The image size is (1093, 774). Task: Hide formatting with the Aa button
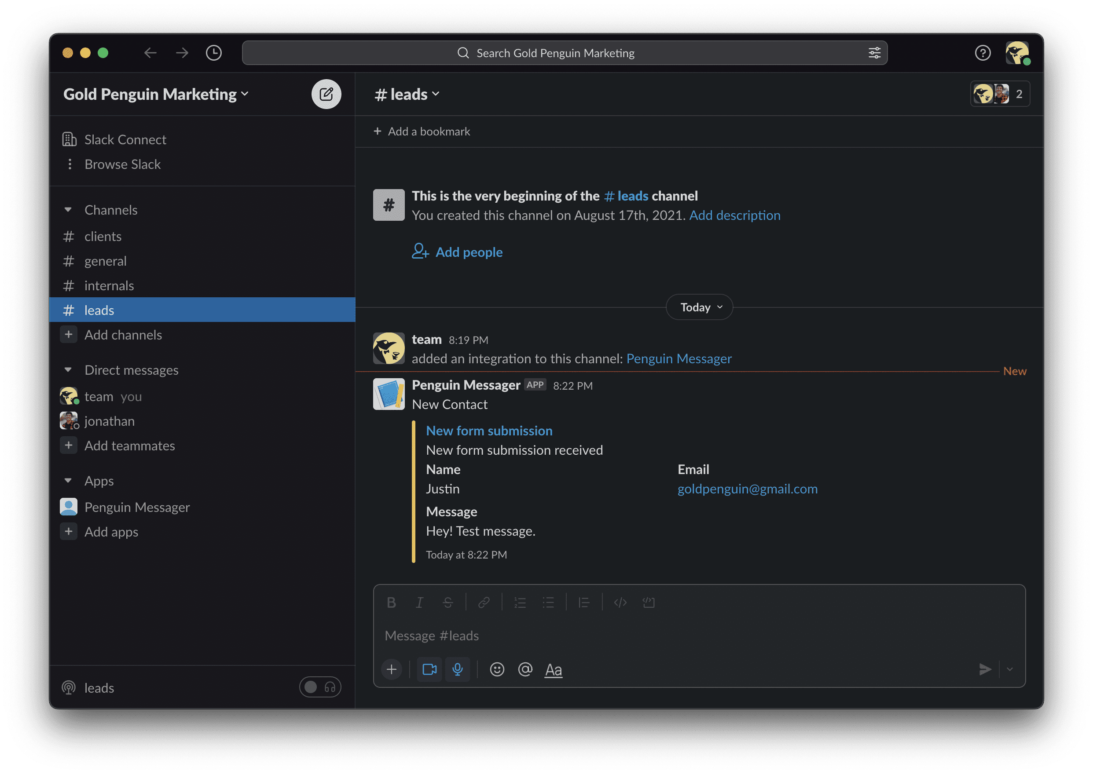pyautogui.click(x=553, y=670)
